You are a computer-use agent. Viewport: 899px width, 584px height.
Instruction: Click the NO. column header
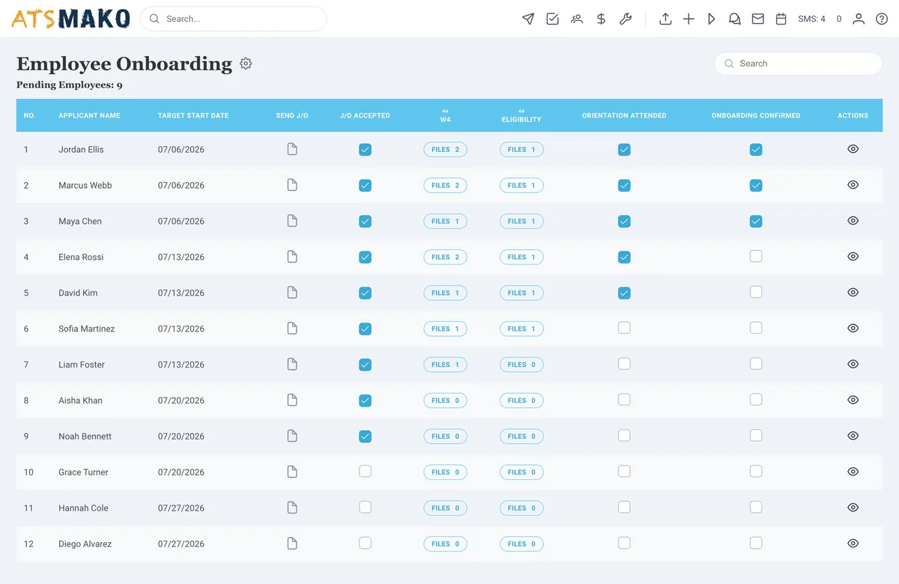coord(29,115)
